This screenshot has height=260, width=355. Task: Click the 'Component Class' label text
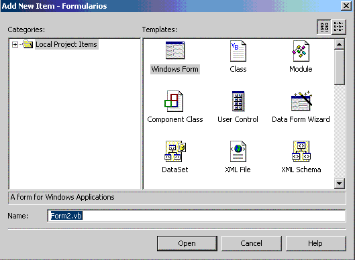coord(175,119)
